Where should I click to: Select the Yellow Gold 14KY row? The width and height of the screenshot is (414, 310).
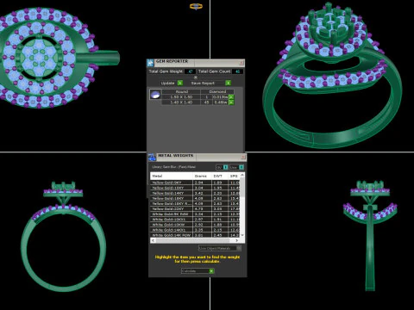[x=195, y=193]
